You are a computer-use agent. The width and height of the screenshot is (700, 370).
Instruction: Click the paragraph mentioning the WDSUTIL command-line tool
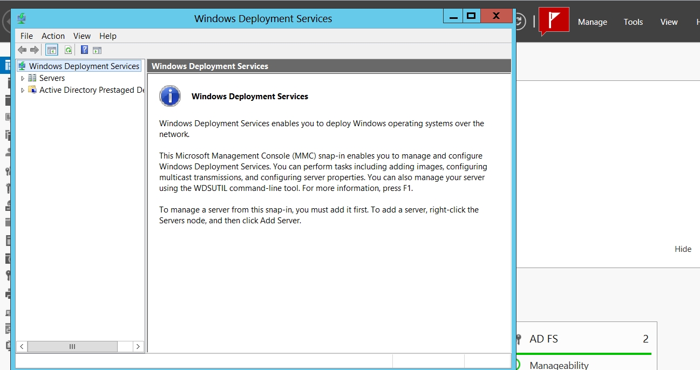(x=323, y=172)
